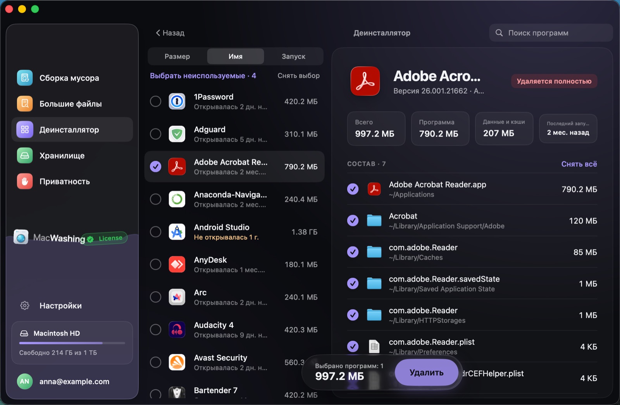Click the Avast Security app icon

177,362
